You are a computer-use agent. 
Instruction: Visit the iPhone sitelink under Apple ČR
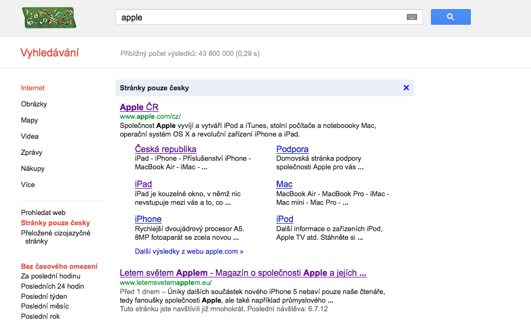pos(147,219)
